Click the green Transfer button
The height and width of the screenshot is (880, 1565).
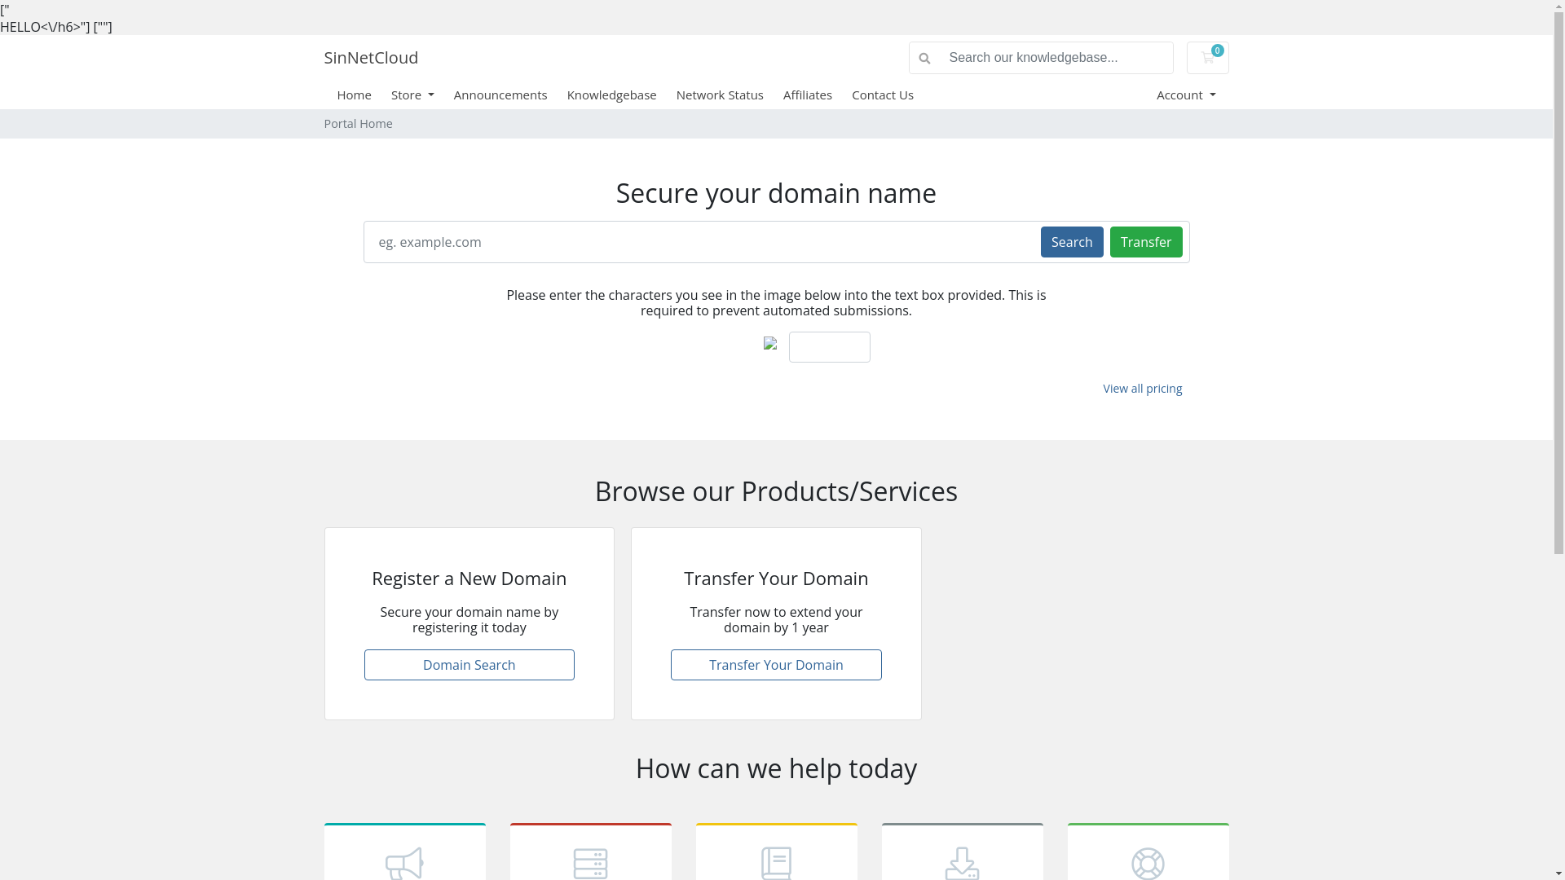click(x=1146, y=242)
